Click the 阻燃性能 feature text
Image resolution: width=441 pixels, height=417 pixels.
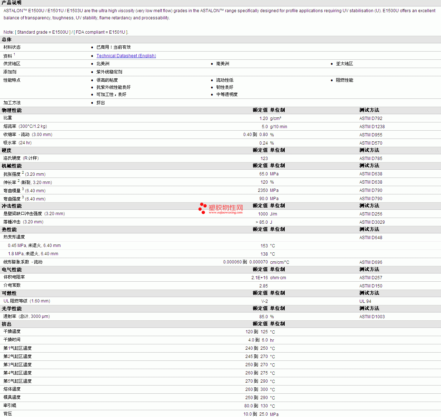344,80
